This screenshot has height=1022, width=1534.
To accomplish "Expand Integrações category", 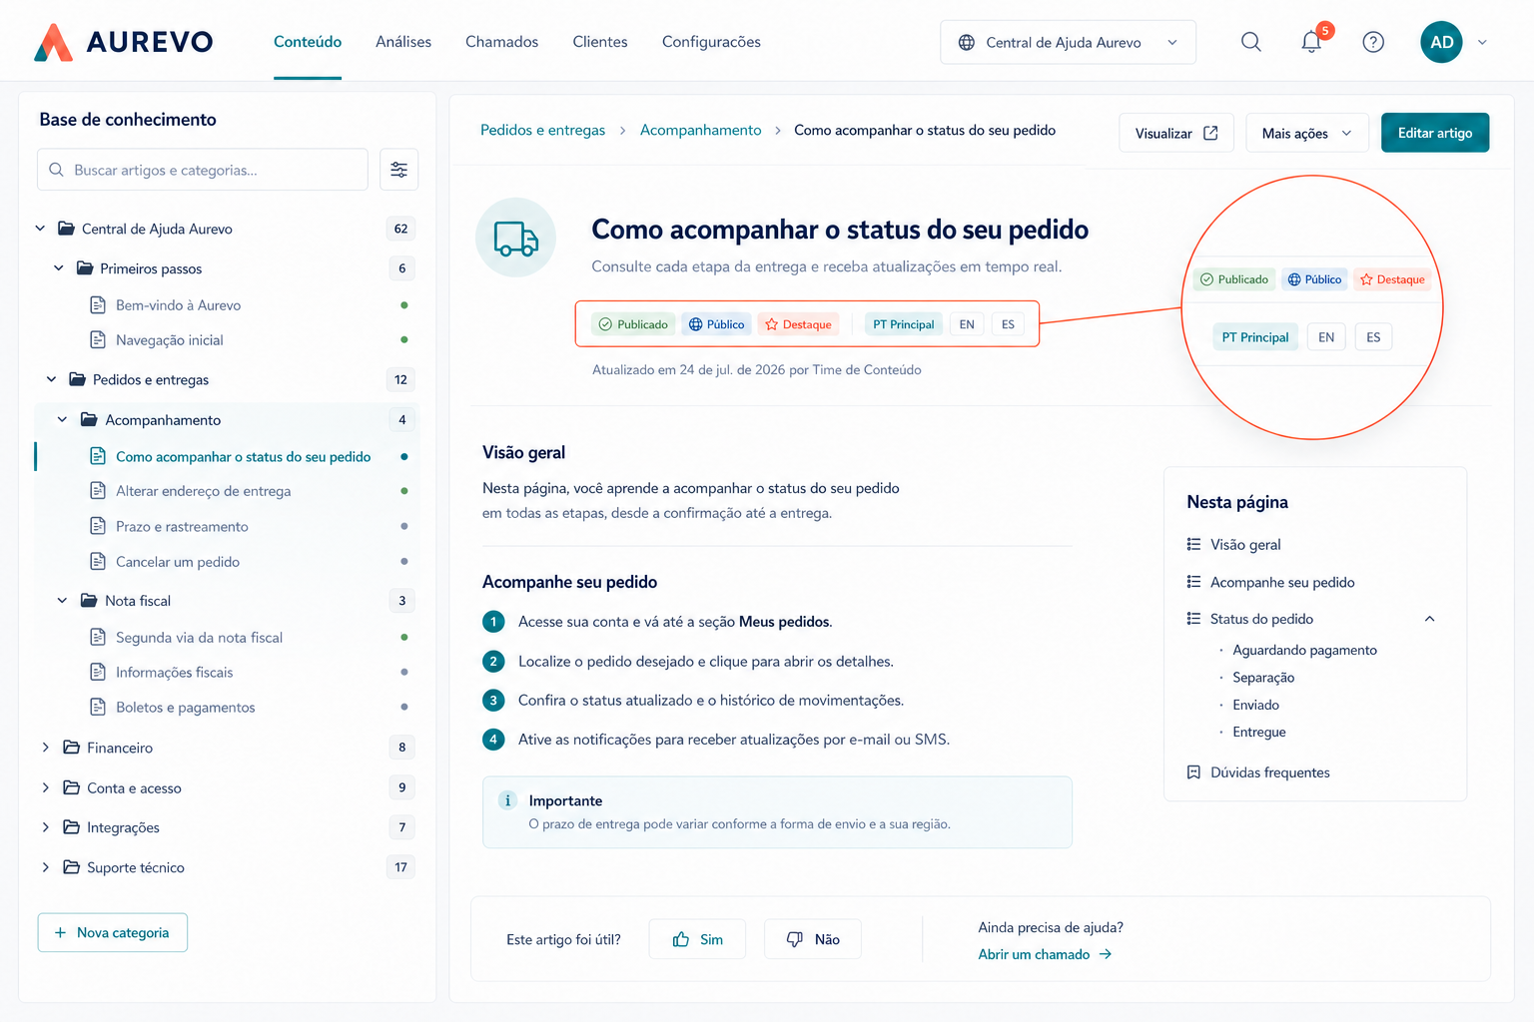I will [x=45, y=827].
